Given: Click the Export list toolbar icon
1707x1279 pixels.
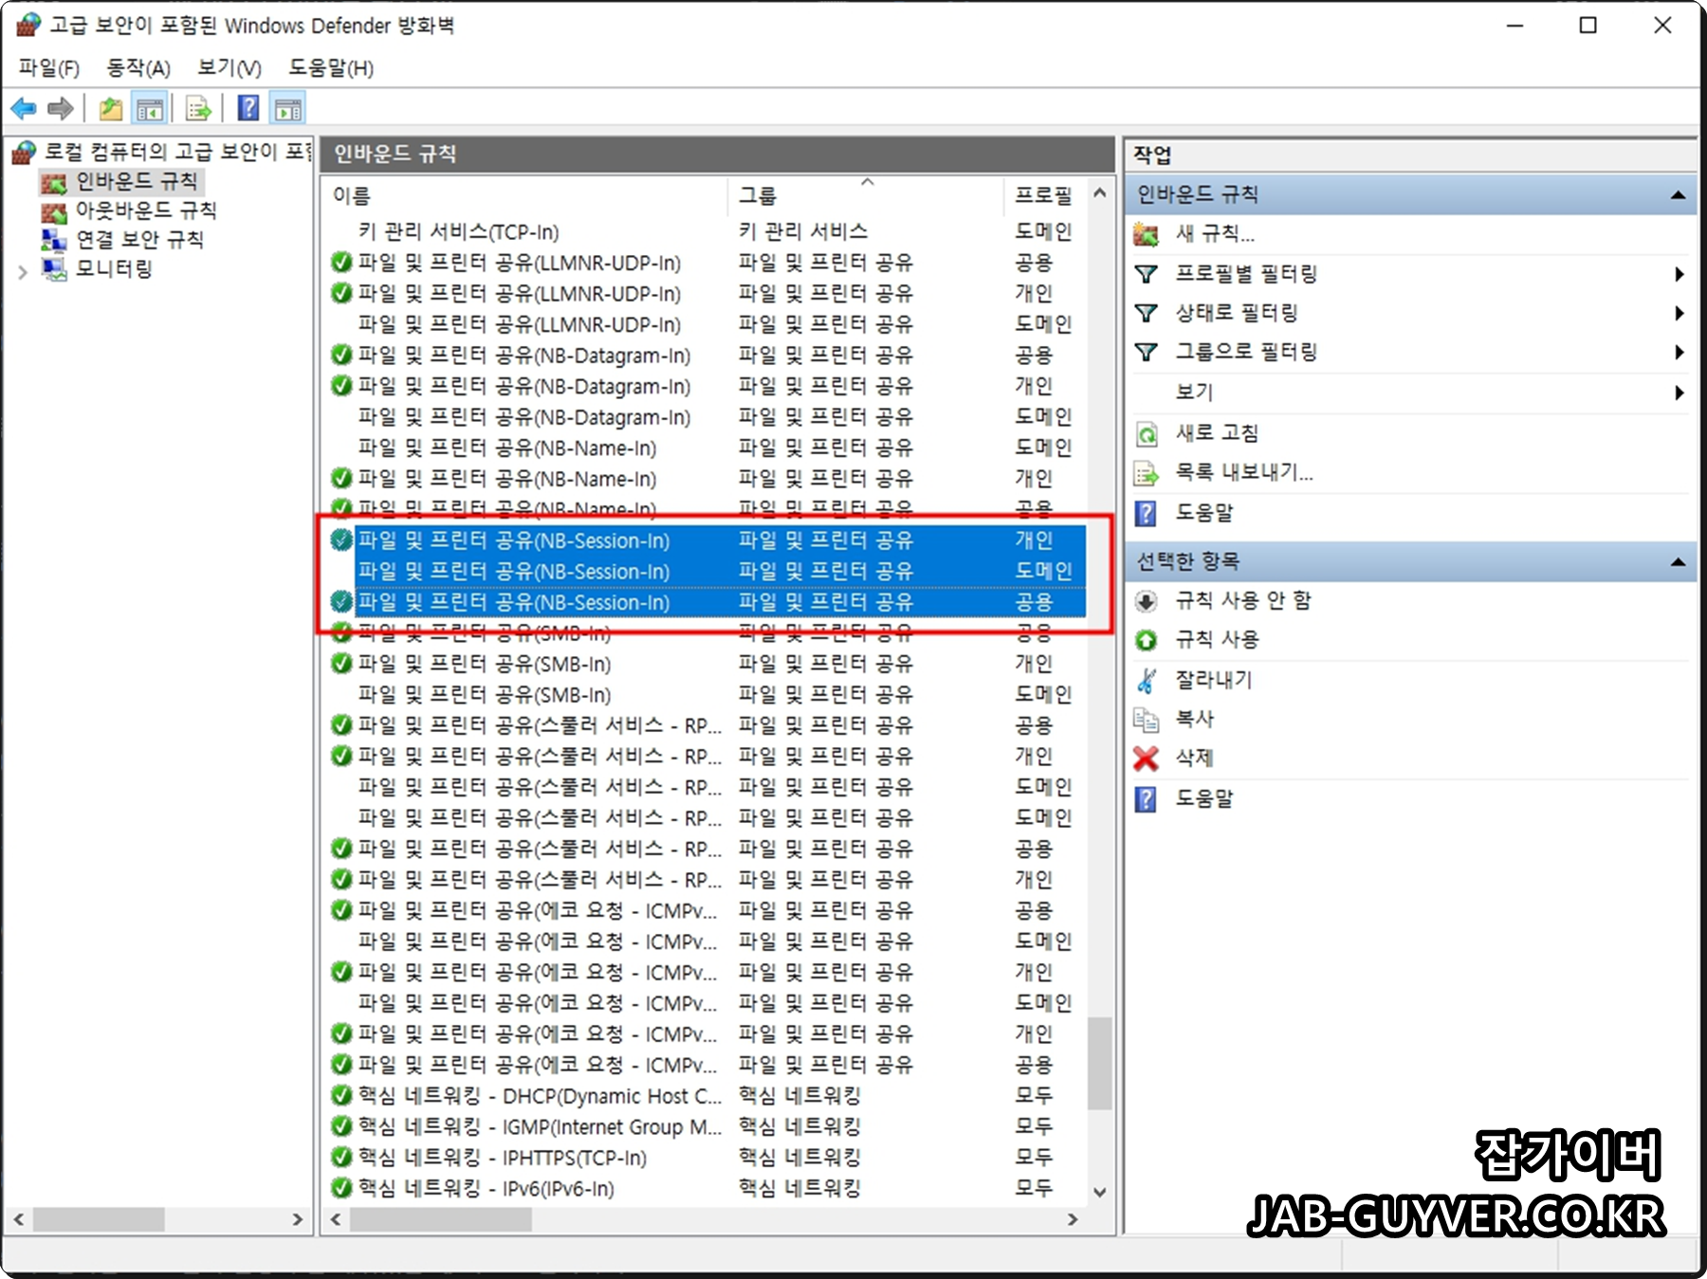Looking at the screenshot, I should point(198,109).
